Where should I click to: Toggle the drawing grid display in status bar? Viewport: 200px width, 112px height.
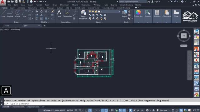[76, 110]
